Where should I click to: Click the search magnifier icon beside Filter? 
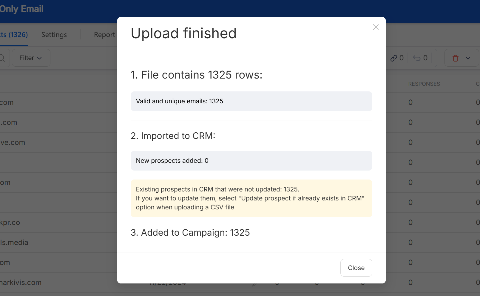[2, 58]
